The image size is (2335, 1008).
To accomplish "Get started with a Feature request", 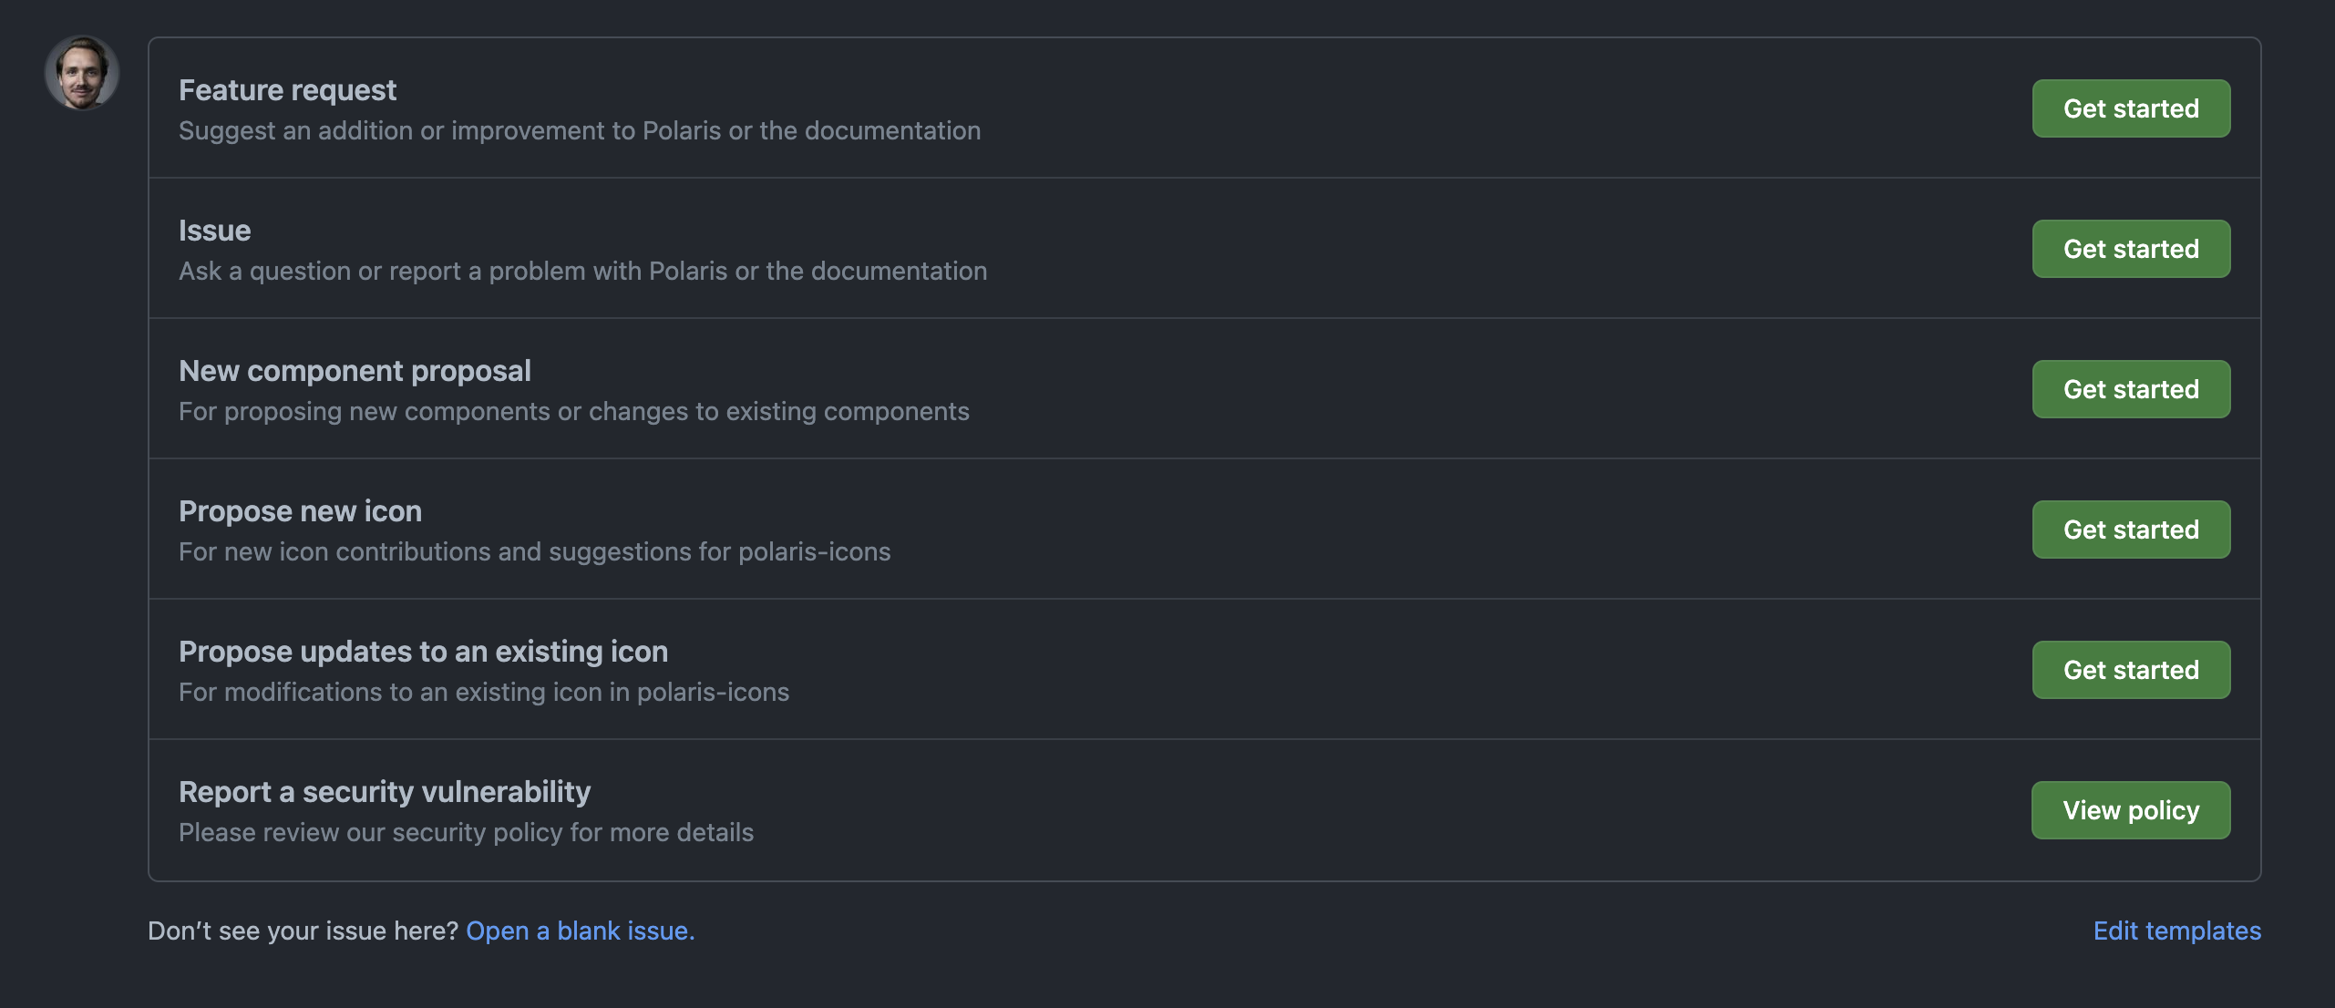I will point(2130,108).
